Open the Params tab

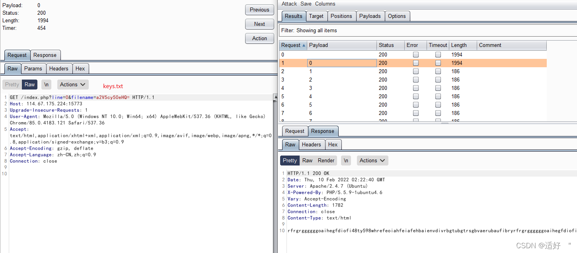point(33,68)
